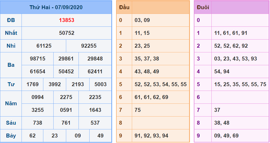
Task: Select third prize number 98715
Action: click(38, 59)
